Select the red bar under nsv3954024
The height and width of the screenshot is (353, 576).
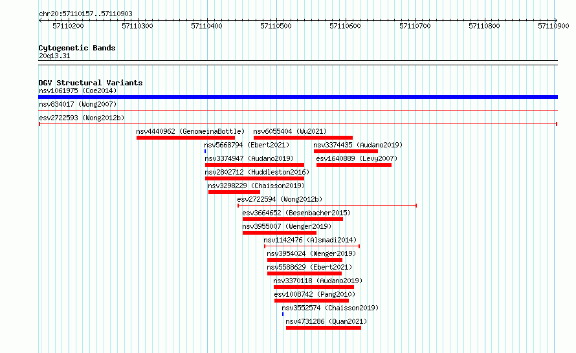click(305, 260)
